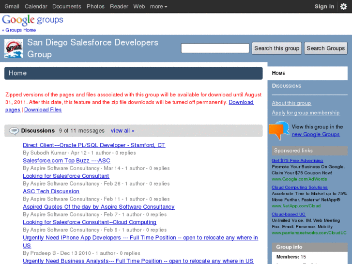Open Looking for Salesforce Consultant--Cloud Computing thread

90,222
